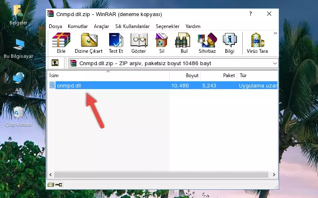Open the Seçenekler menu
The image size is (318, 198).
pyautogui.click(x=167, y=26)
